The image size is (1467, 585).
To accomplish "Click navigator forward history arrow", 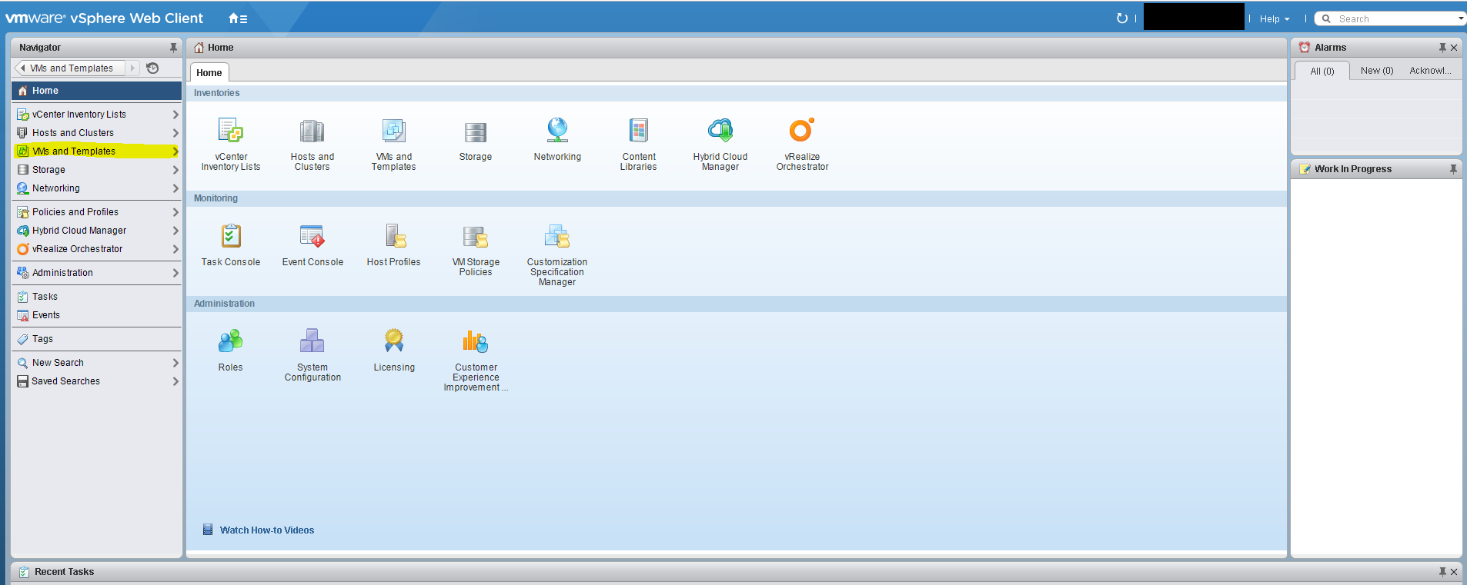I will click(x=132, y=68).
